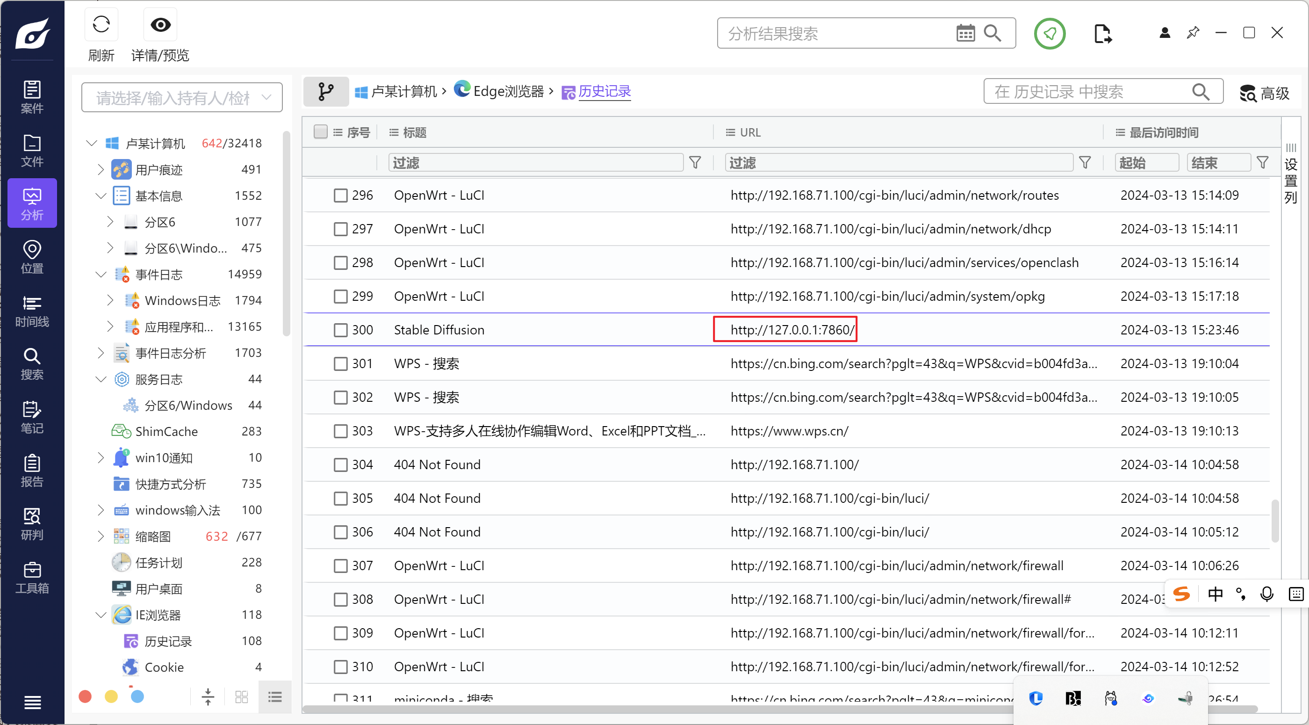Expand the 用户痕迹 tree node

point(100,169)
